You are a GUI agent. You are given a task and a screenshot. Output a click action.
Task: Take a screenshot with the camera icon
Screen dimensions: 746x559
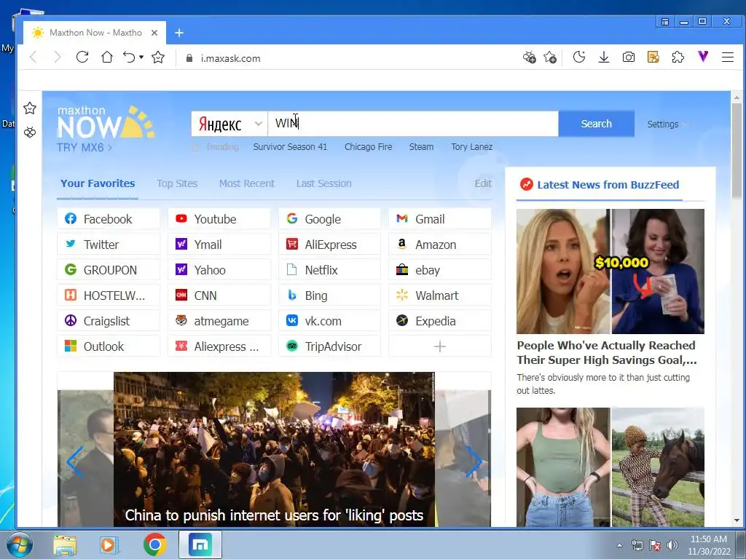pyautogui.click(x=629, y=58)
